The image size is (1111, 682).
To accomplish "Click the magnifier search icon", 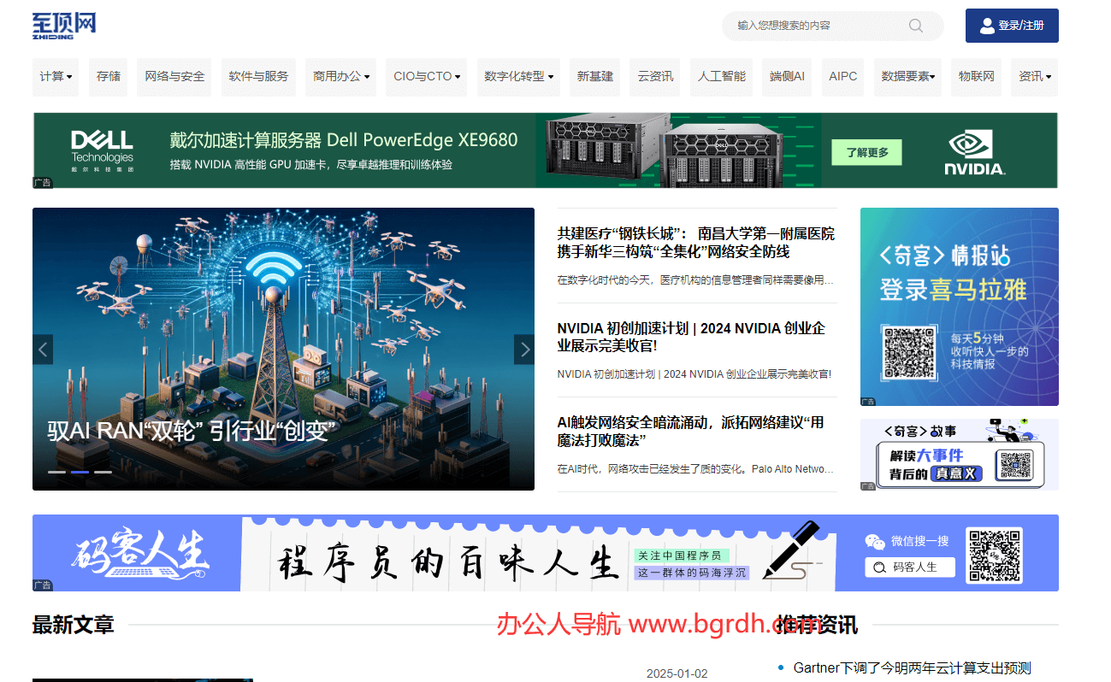I will (916, 26).
